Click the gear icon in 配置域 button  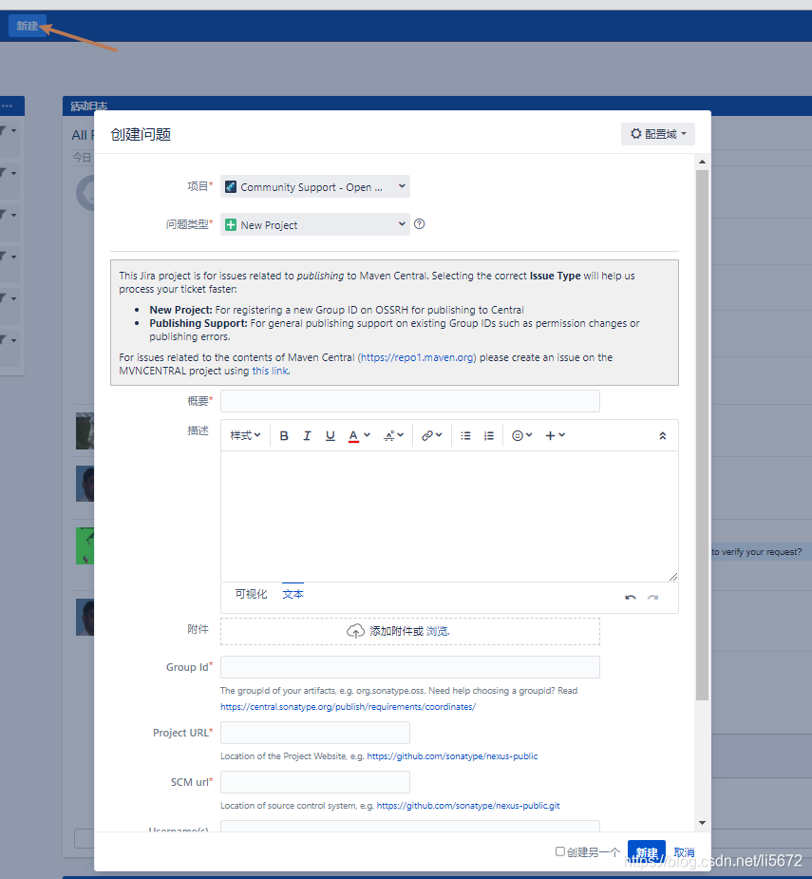click(635, 133)
